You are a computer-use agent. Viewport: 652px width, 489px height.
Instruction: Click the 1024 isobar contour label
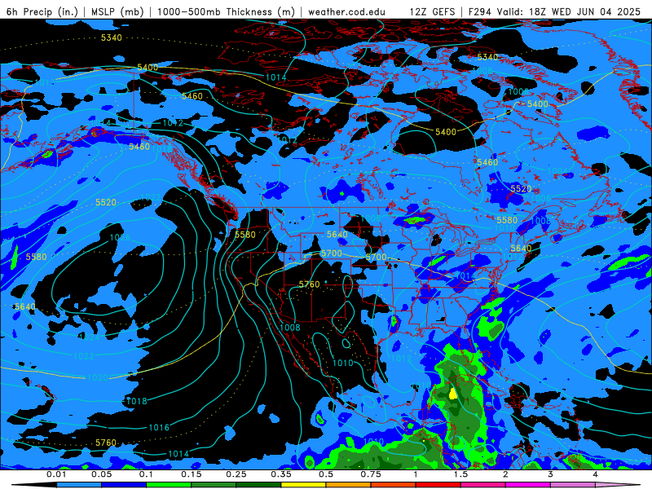pos(90,337)
